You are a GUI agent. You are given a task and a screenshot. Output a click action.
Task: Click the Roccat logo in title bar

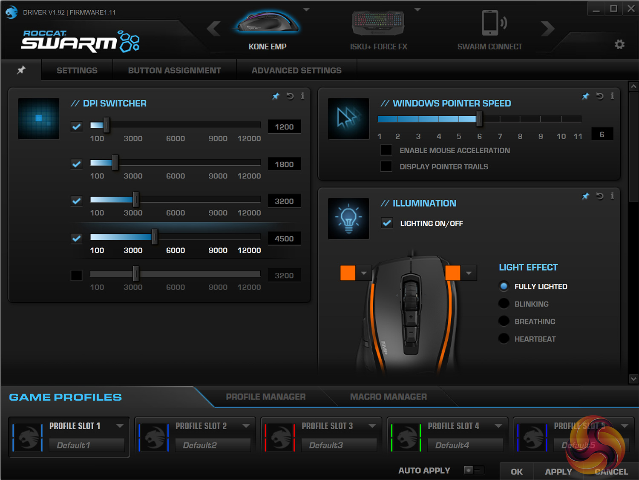[x=12, y=12]
